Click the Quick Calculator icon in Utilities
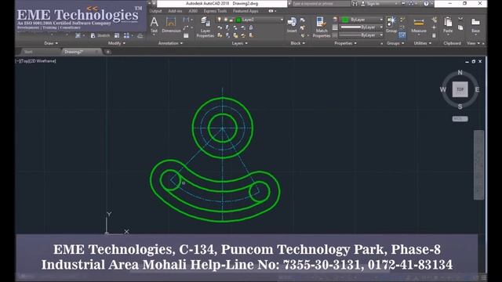 (434, 35)
